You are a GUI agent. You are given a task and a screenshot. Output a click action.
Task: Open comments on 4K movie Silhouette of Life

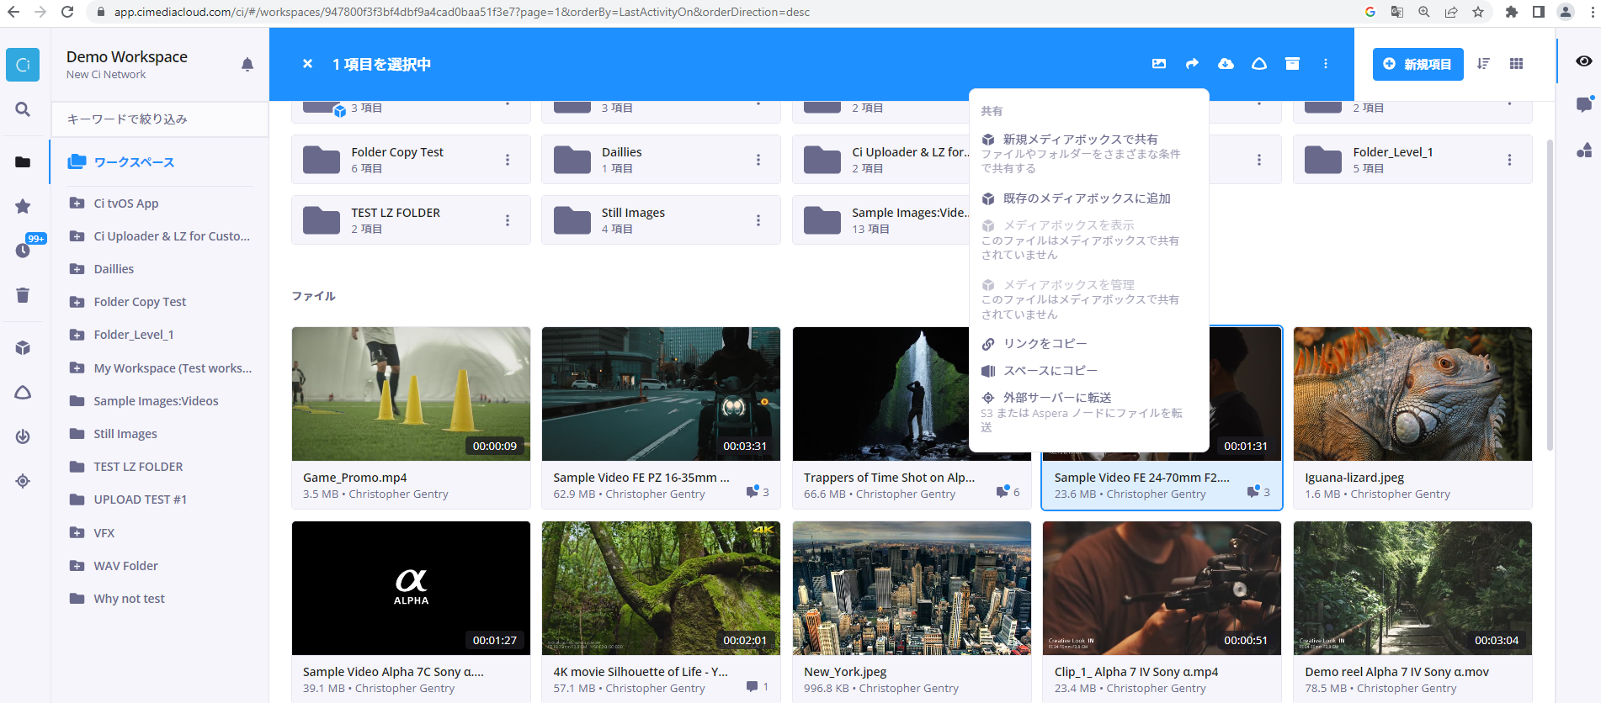pos(757,687)
